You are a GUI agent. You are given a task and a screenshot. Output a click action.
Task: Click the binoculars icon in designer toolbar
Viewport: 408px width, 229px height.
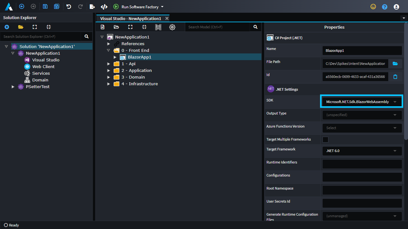click(158, 27)
